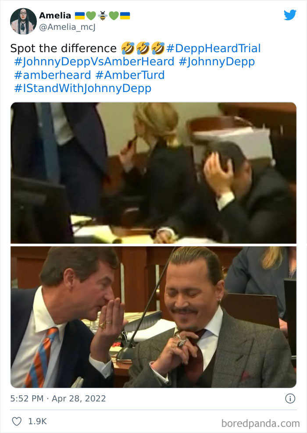Image resolution: width=307 pixels, height=433 pixels.
Task: Click the Amelia display name
Action: tap(55, 15)
